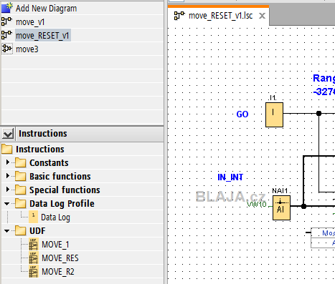
Task: Close the move_RESET_v1.lsc tab
Action: [x=262, y=16]
